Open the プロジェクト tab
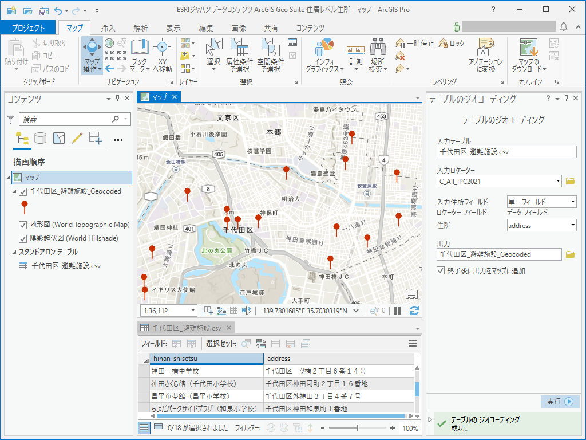The height and width of the screenshot is (440, 586). (28, 27)
